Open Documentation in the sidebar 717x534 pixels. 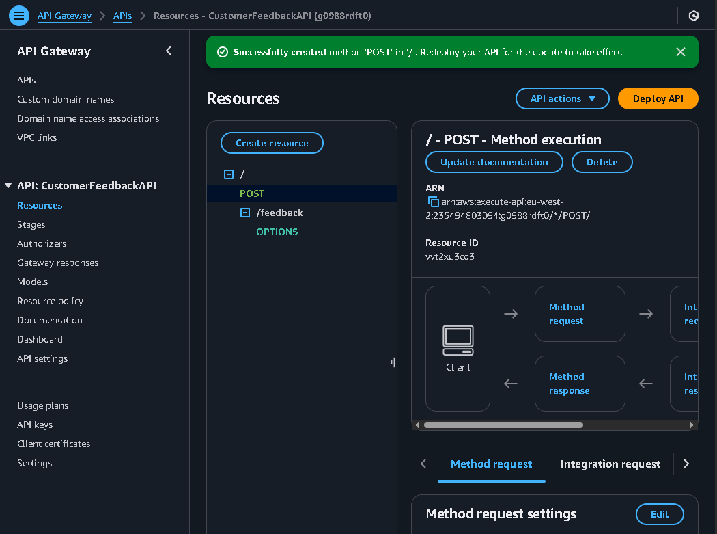coord(49,321)
